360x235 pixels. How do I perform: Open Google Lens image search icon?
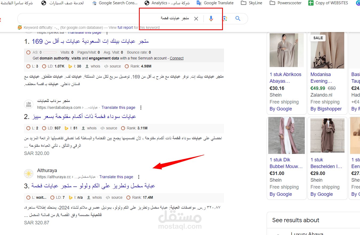(225, 18)
